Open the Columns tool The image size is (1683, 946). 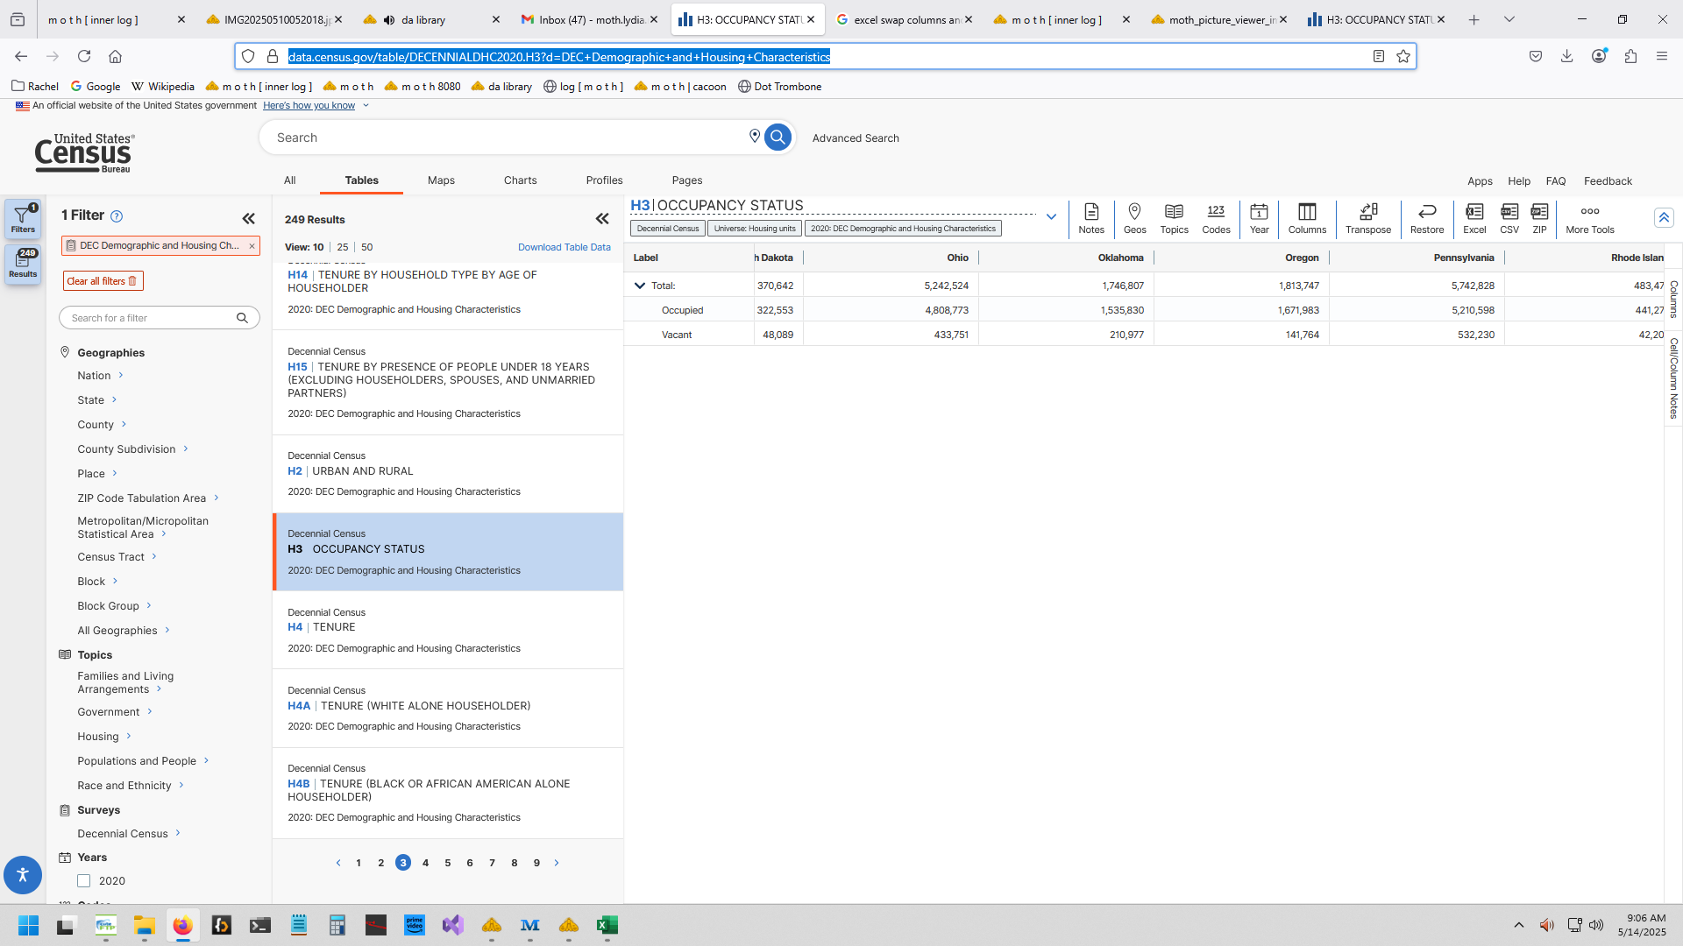(1306, 218)
